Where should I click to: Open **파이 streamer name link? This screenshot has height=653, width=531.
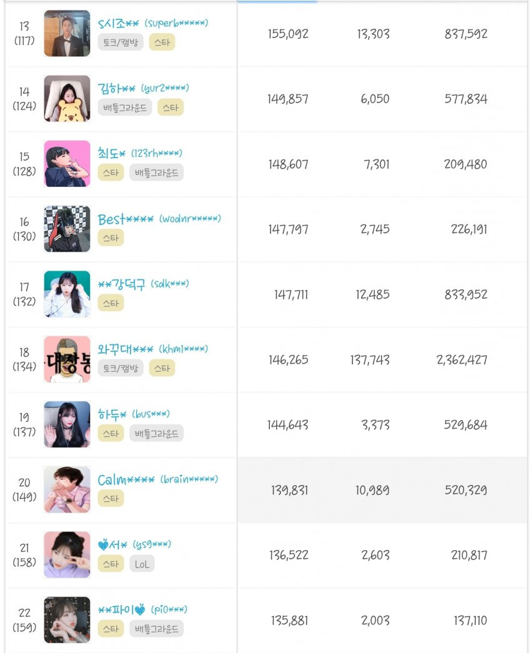coord(142,610)
